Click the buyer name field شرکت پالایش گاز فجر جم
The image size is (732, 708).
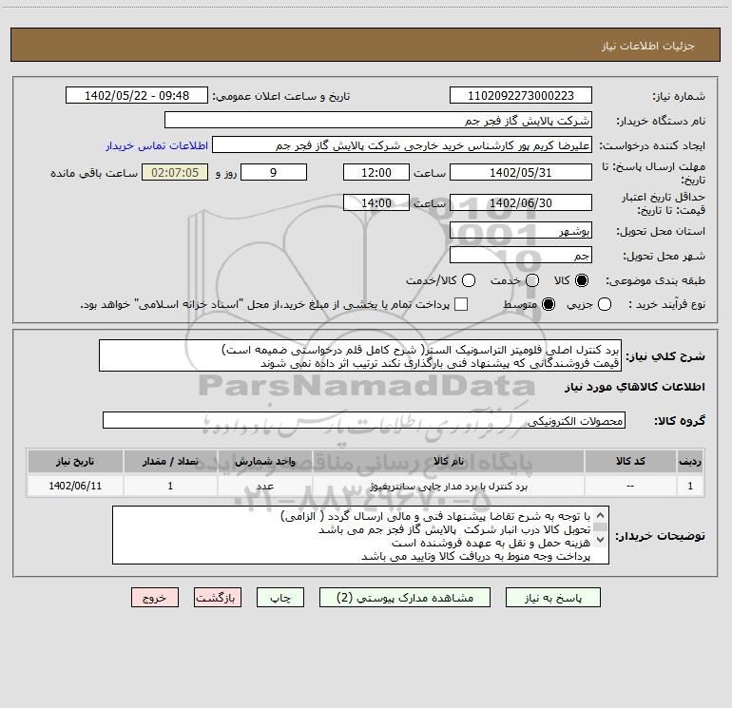click(378, 121)
